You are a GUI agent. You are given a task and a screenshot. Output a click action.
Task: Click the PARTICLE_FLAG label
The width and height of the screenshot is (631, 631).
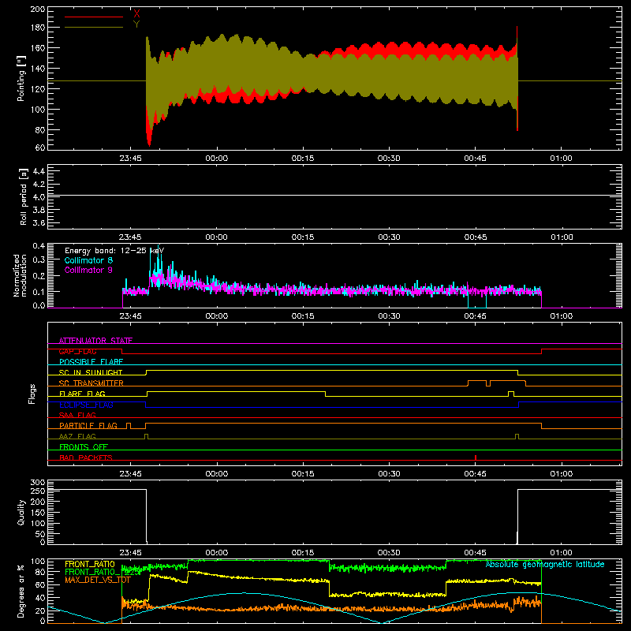(x=88, y=425)
